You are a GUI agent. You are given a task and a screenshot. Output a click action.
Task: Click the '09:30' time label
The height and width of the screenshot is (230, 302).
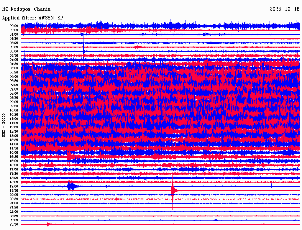14,106
